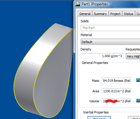Screen dimensions: 140x119
Task: Click the Principal button under Inertial Properties
Action: (x=99, y=118)
